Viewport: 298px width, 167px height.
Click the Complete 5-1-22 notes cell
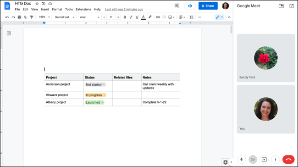(x=160, y=102)
